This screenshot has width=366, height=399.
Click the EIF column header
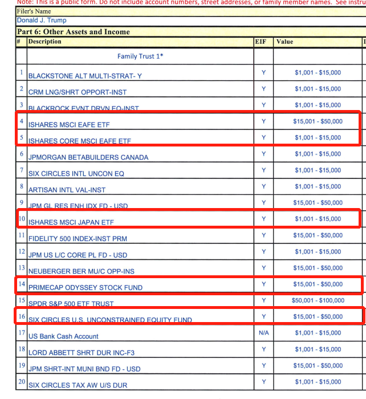261,42
